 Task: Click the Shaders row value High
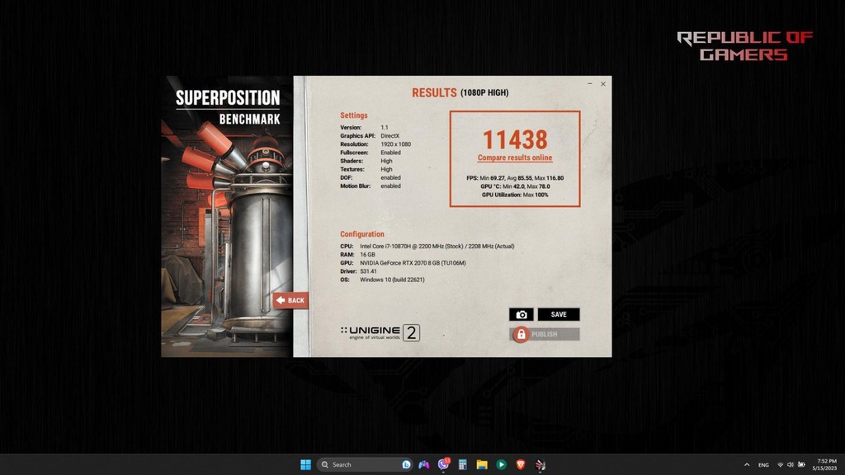click(x=386, y=161)
